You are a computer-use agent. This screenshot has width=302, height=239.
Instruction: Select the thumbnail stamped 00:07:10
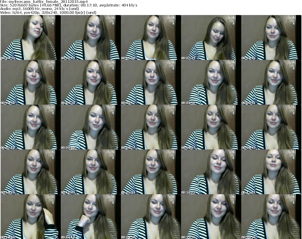tap(30, 127)
